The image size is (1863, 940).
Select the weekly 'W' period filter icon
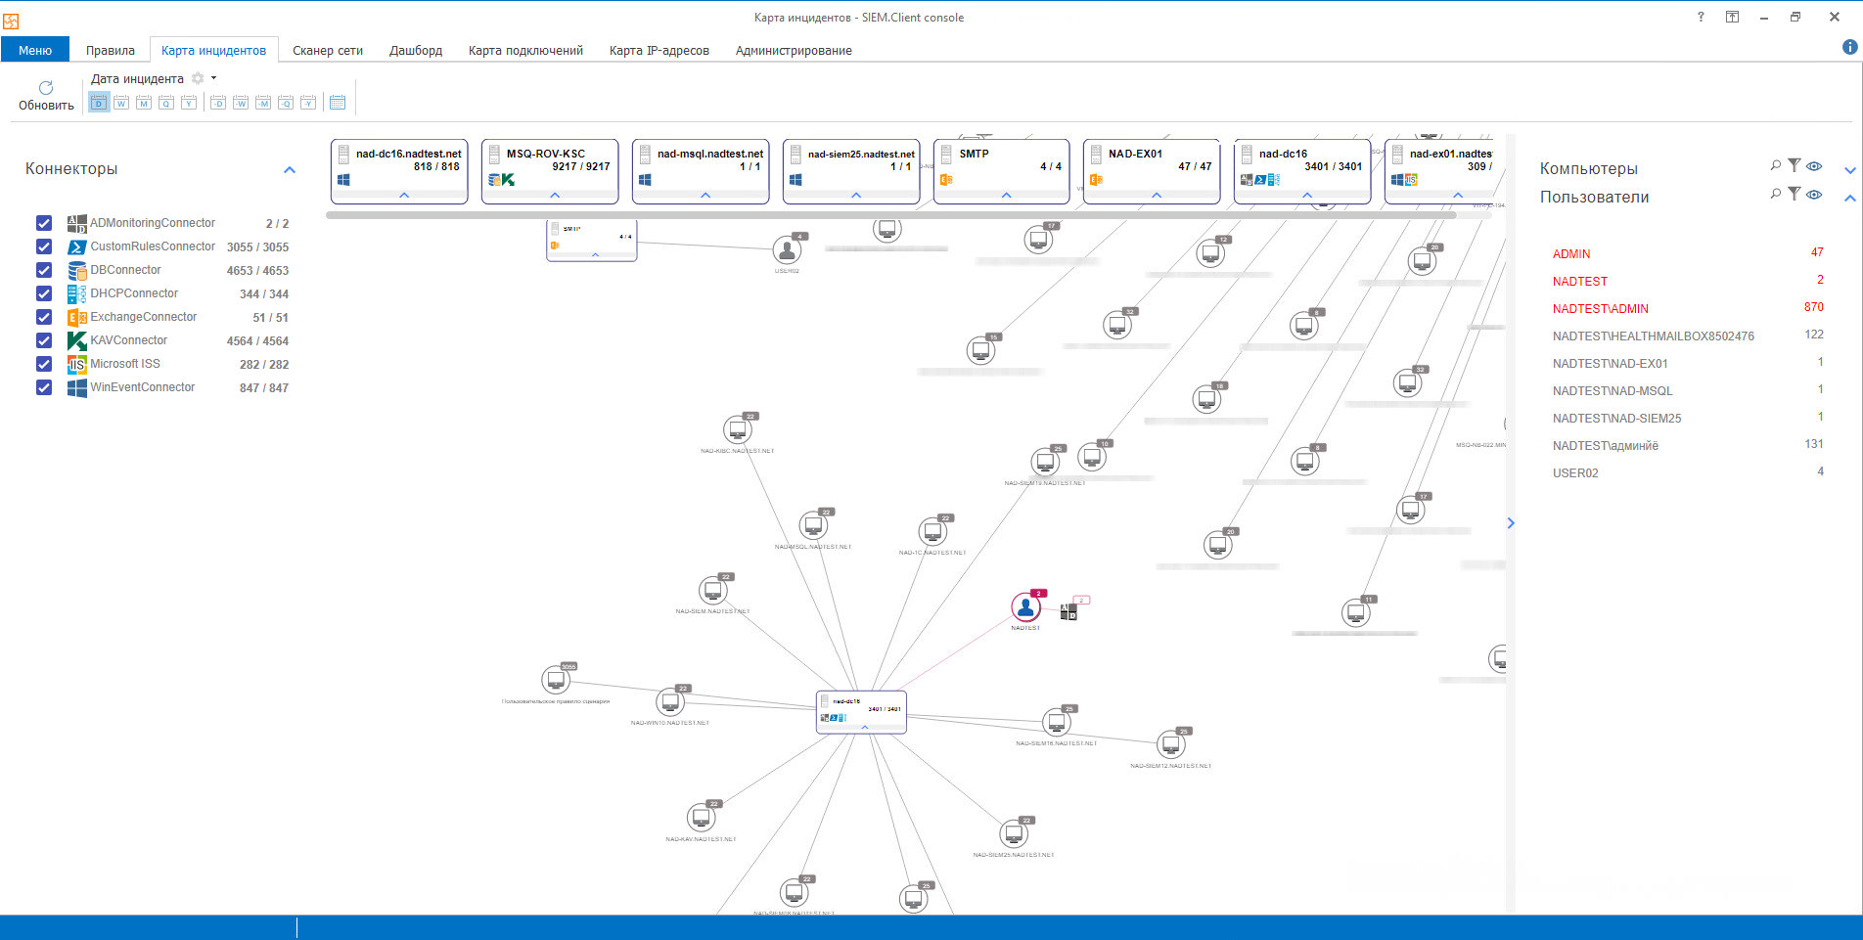121,103
